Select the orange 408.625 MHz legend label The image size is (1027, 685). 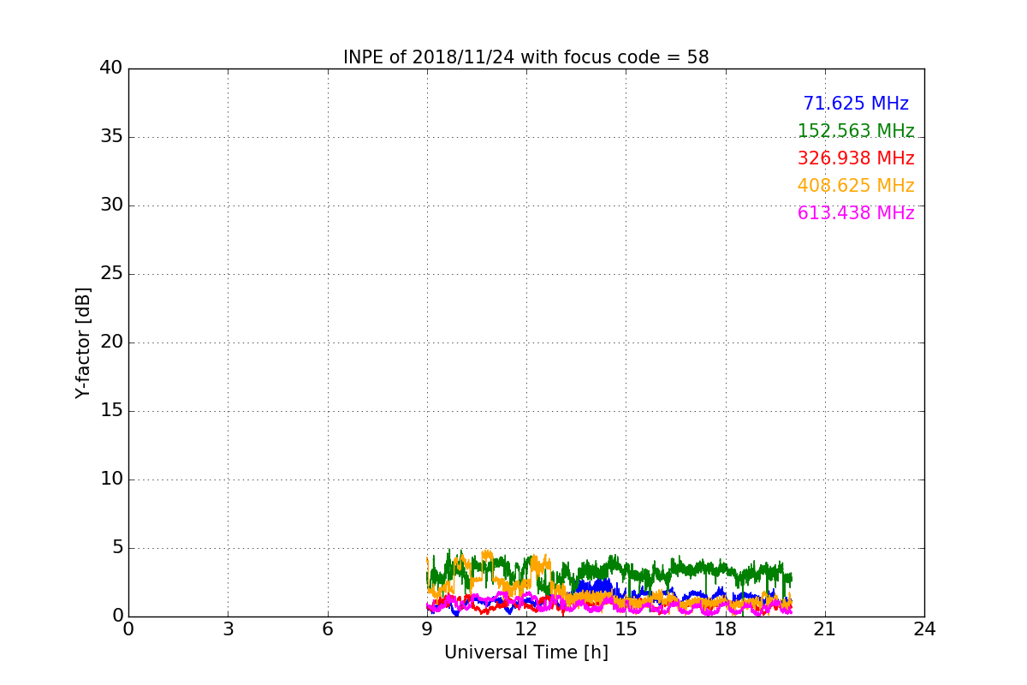coord(856,186)
